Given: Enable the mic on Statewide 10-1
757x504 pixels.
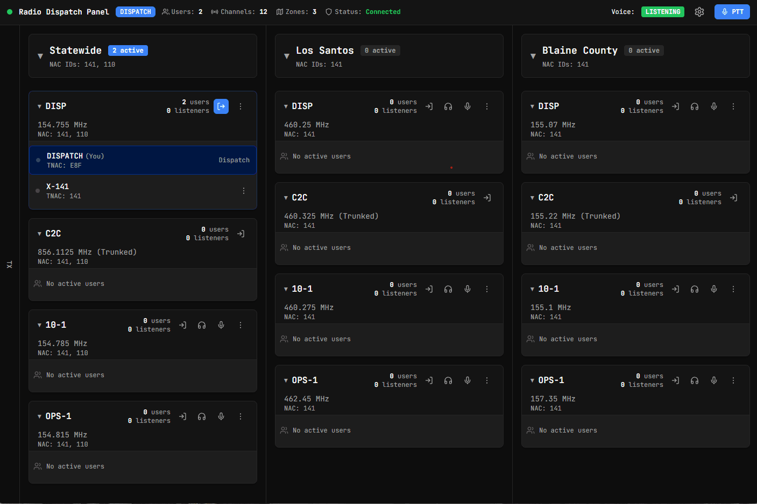Looking at the screenshot, I should coord(221,325).
